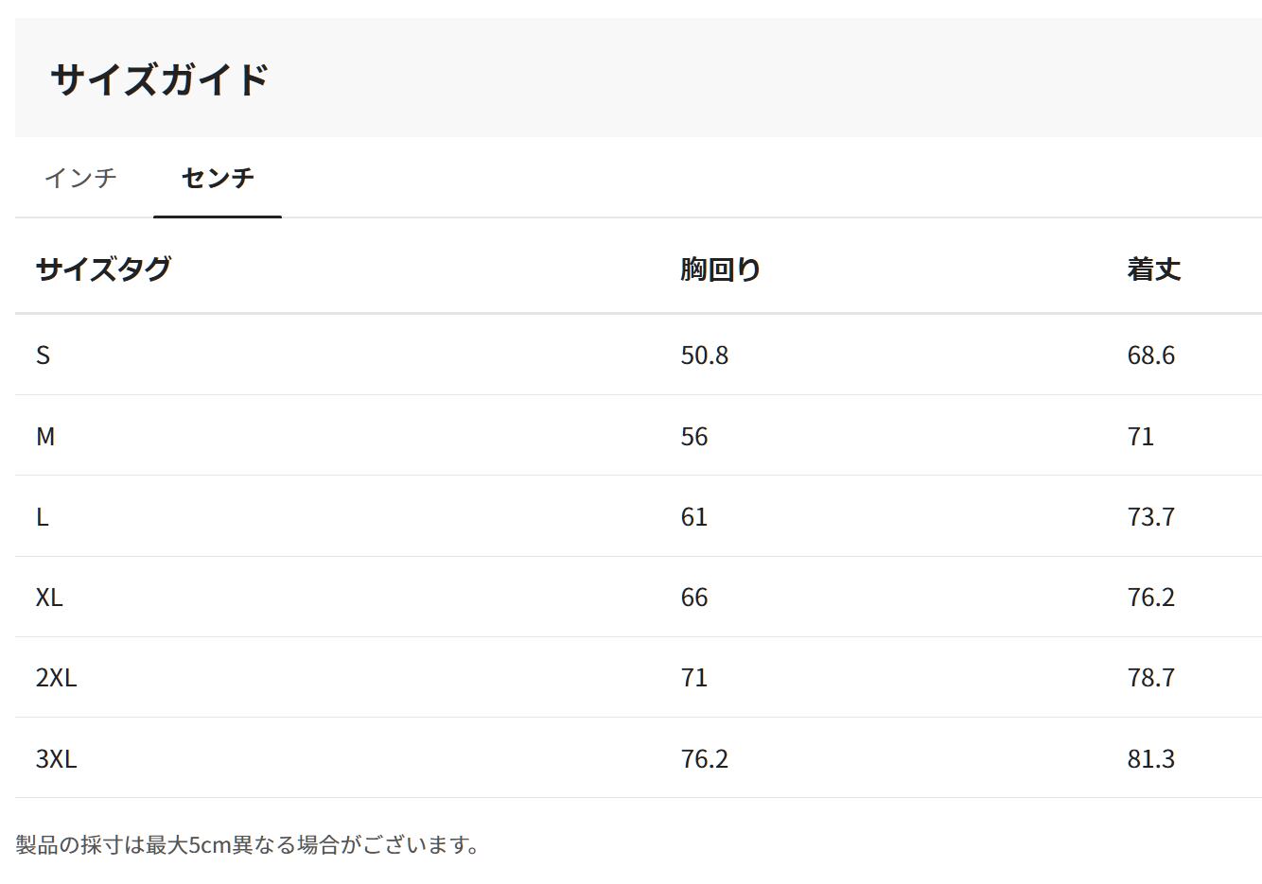1262x884 pixels.
Task: Click the 5cm measurement disclaimer note
Action: pos(248,844)
